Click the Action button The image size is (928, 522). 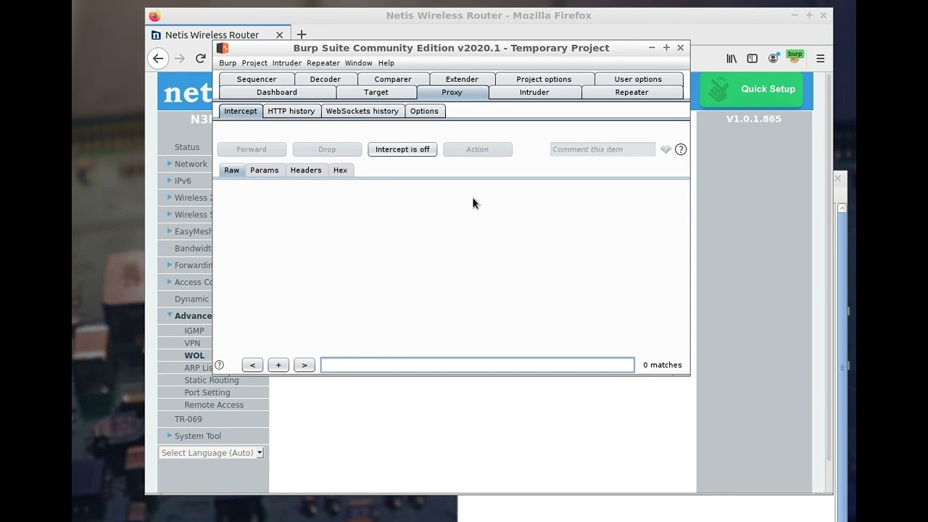[x=477, y=149]
